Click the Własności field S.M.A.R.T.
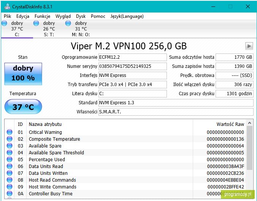Screen dimensions: 257x201 pos(176,112)
